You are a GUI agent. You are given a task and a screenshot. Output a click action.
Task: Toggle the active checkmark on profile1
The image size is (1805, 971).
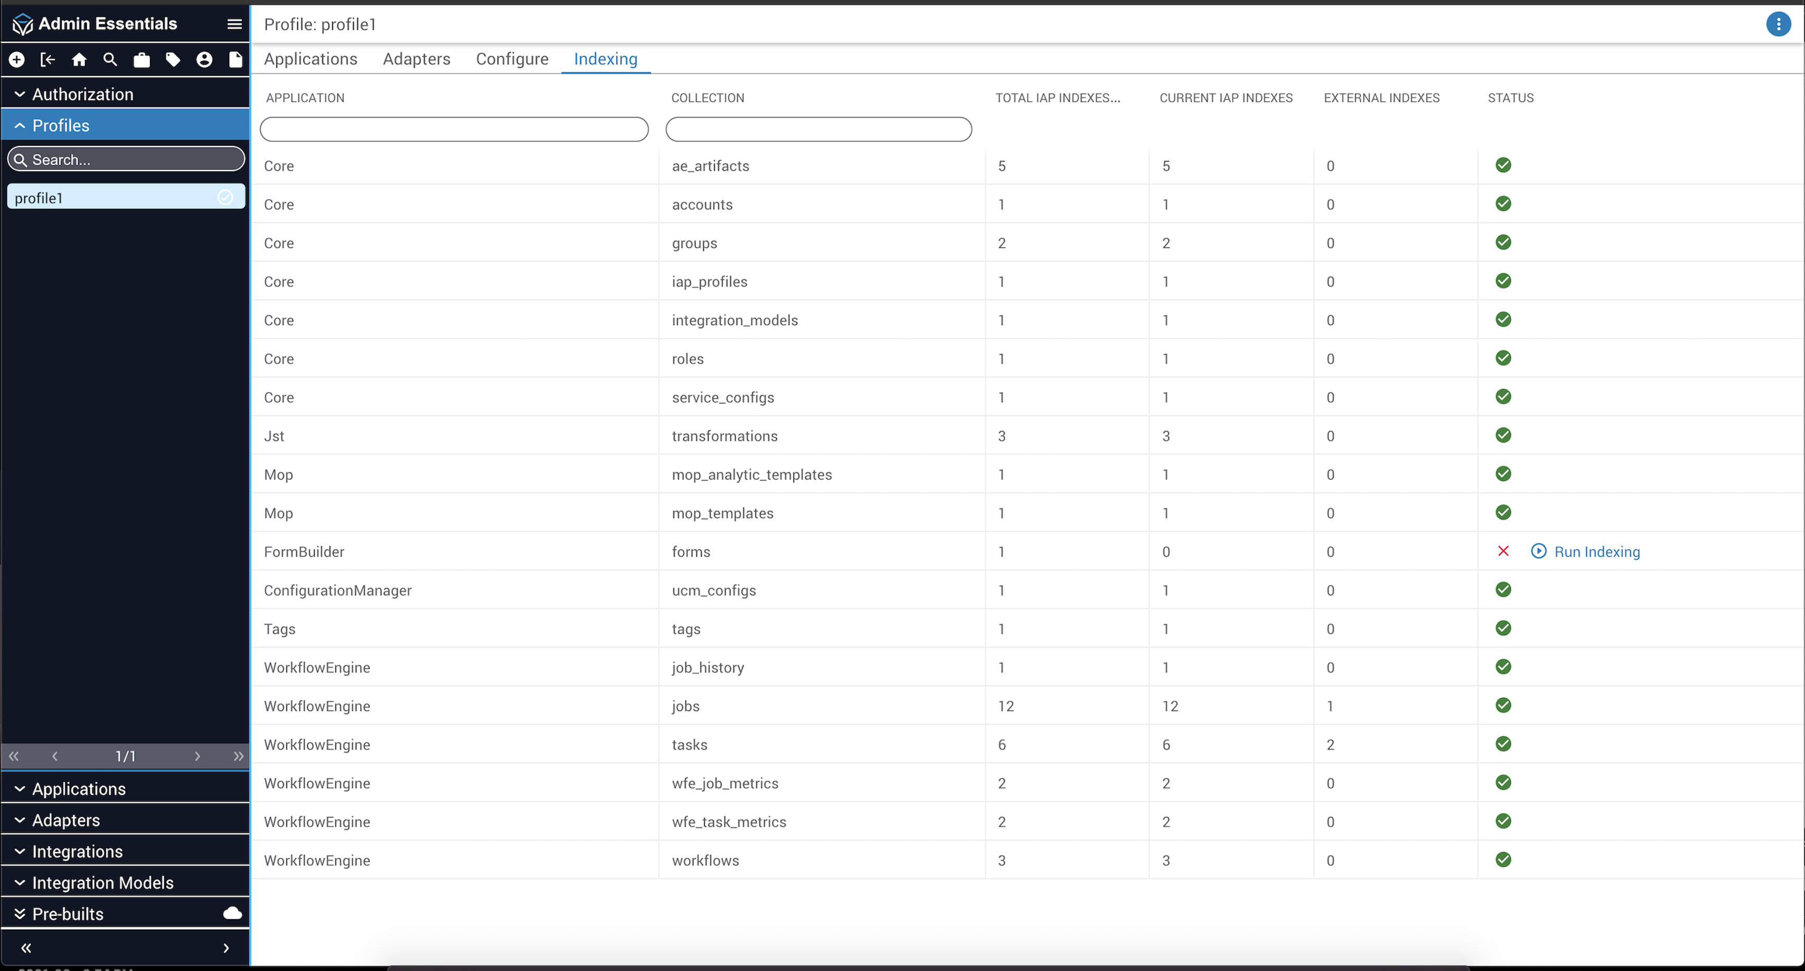point(225,198)
